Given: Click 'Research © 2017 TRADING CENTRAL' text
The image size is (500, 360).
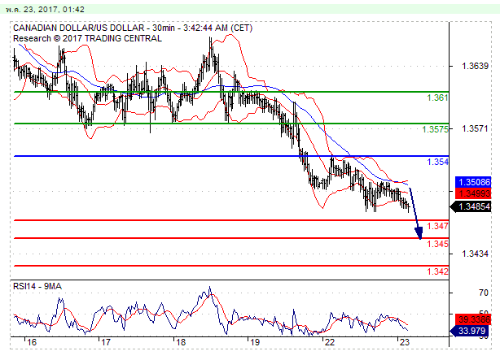Looking at the screenshot, I should click(87, 38).
